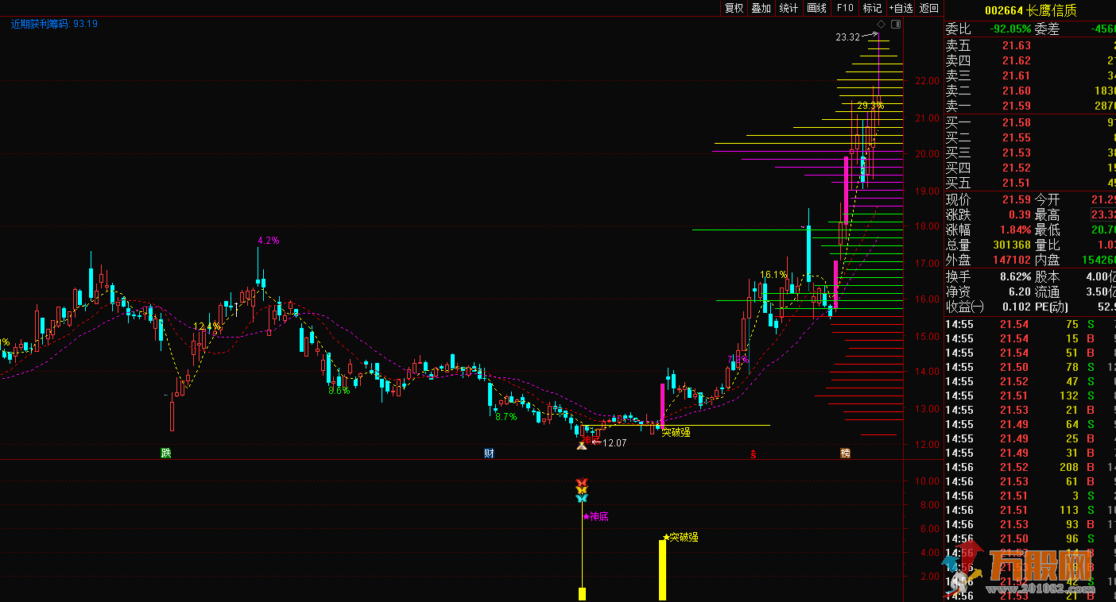
Task: Click the diamond icon above the chart
Action: (x=881, y=25)
